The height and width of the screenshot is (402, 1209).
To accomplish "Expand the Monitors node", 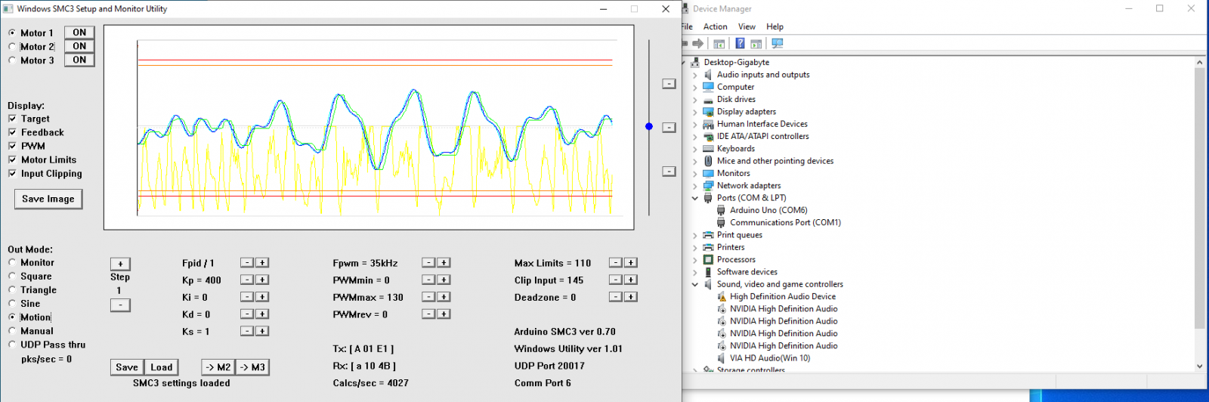I will coord(695,174).
